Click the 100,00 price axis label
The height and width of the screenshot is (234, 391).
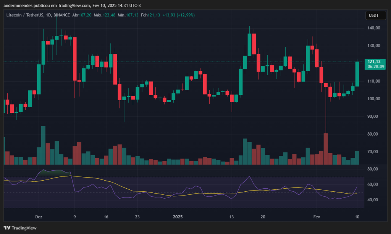point(373,99)
